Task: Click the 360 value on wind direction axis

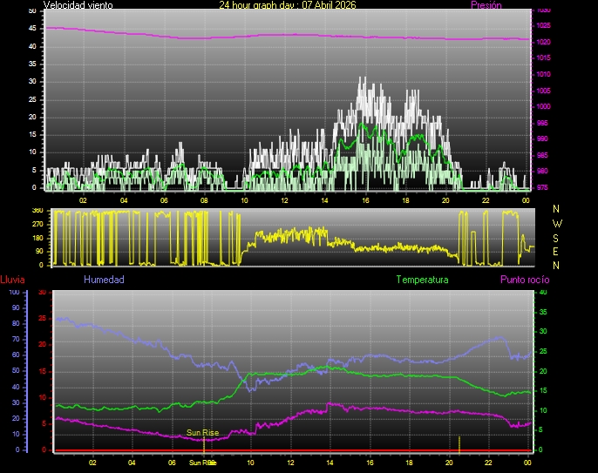Action: pos(37,211)
